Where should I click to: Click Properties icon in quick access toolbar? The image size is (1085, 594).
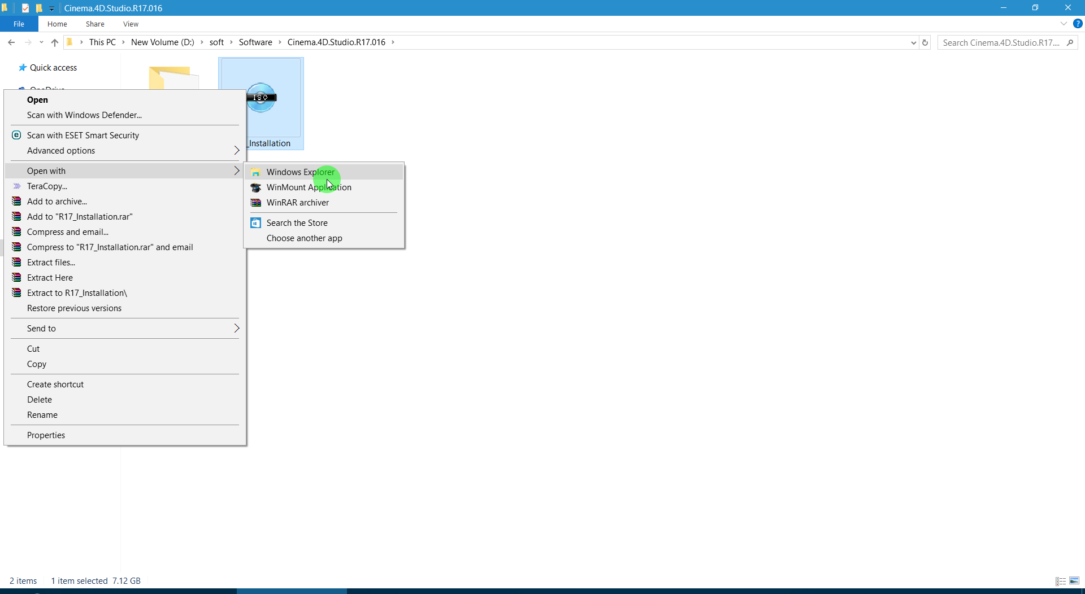pos(25,8)
